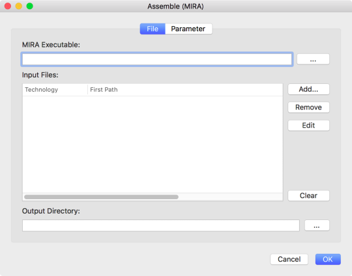Click the input files horizontal scrollbar
This screenshot has width=352, height=276.
pyautogui.click(x=102, y=197)
